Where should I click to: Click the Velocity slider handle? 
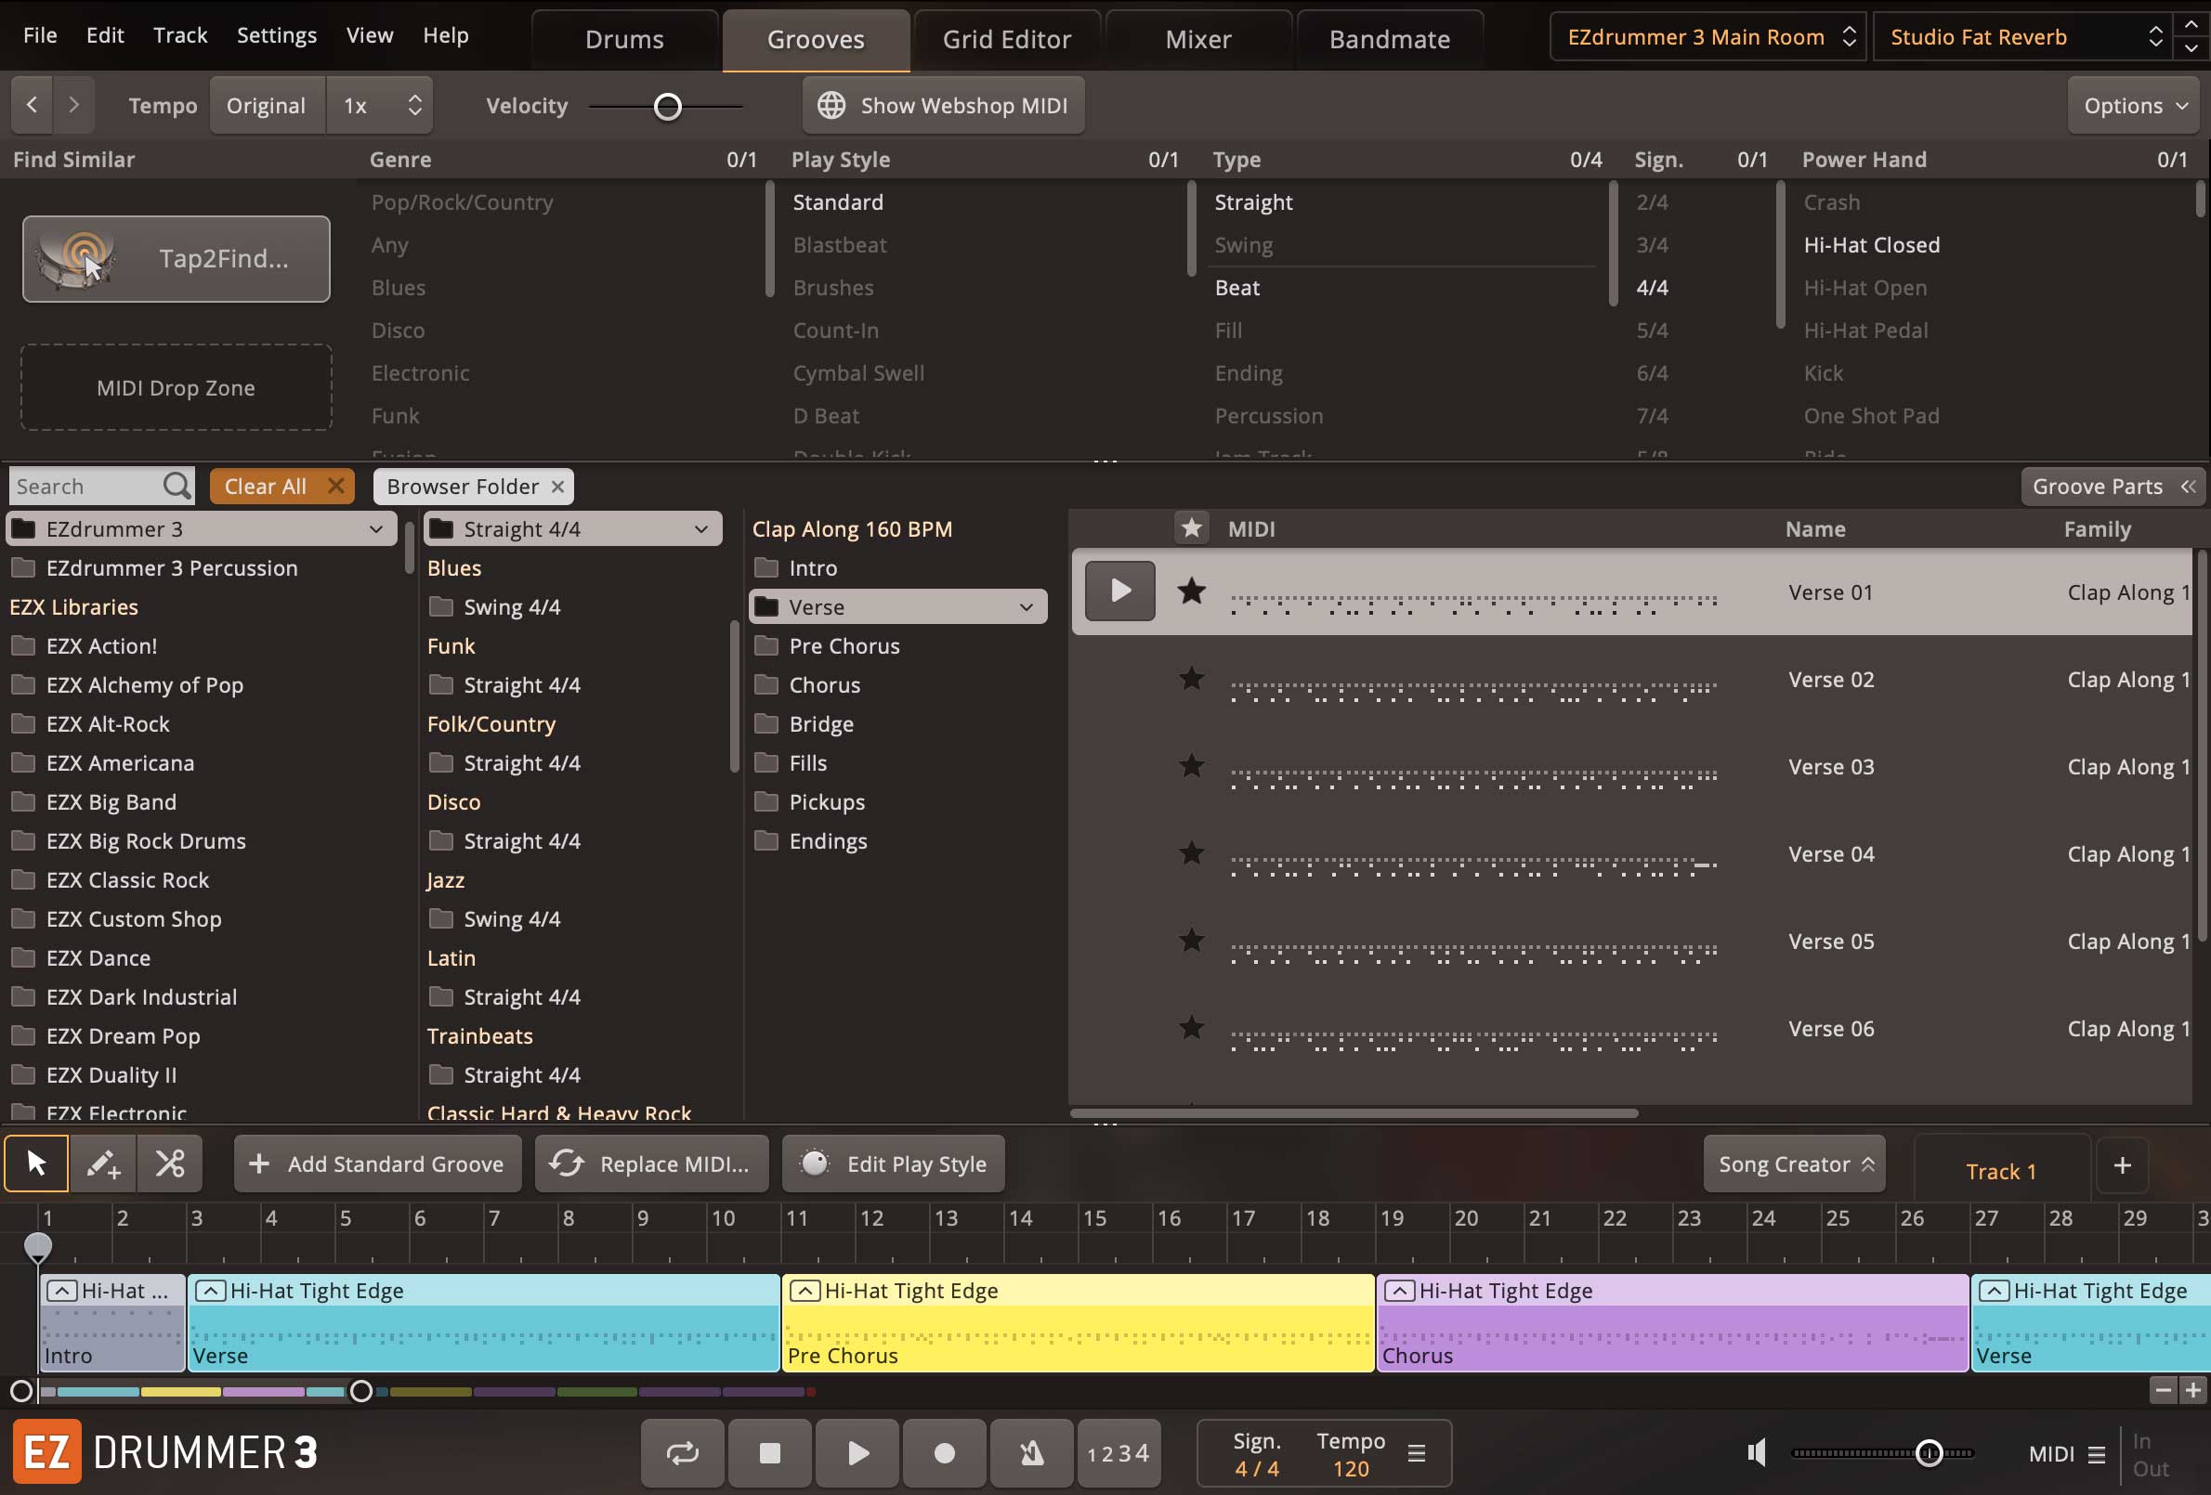668,107
